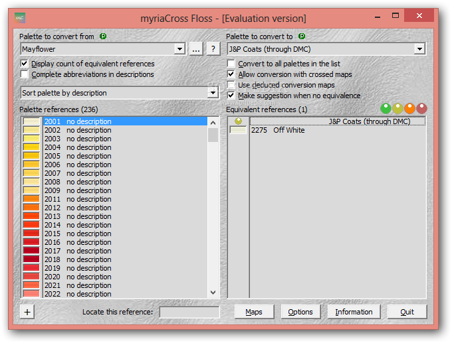Click the Locate this reference input field
The width and height of the screenshot is (452, 343).
[x=189, y=312]
